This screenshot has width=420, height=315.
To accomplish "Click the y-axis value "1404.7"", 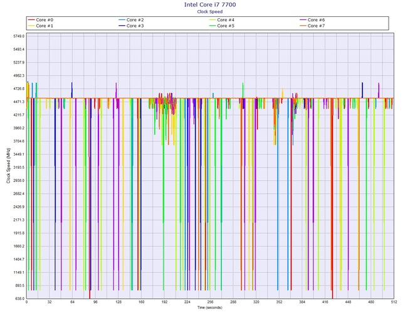I will pos(19,260).
